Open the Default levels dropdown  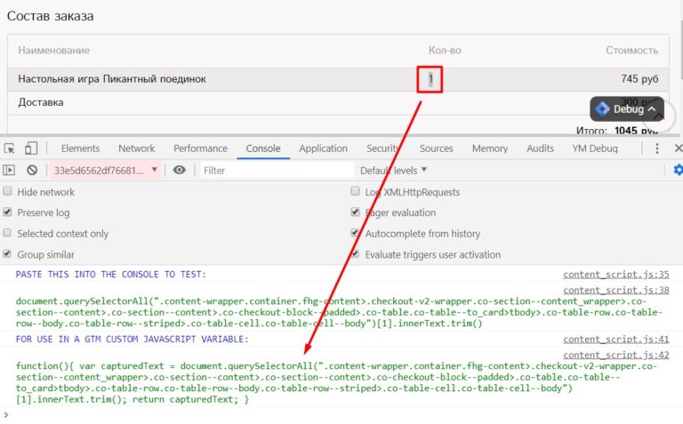(x=393, y=170)
